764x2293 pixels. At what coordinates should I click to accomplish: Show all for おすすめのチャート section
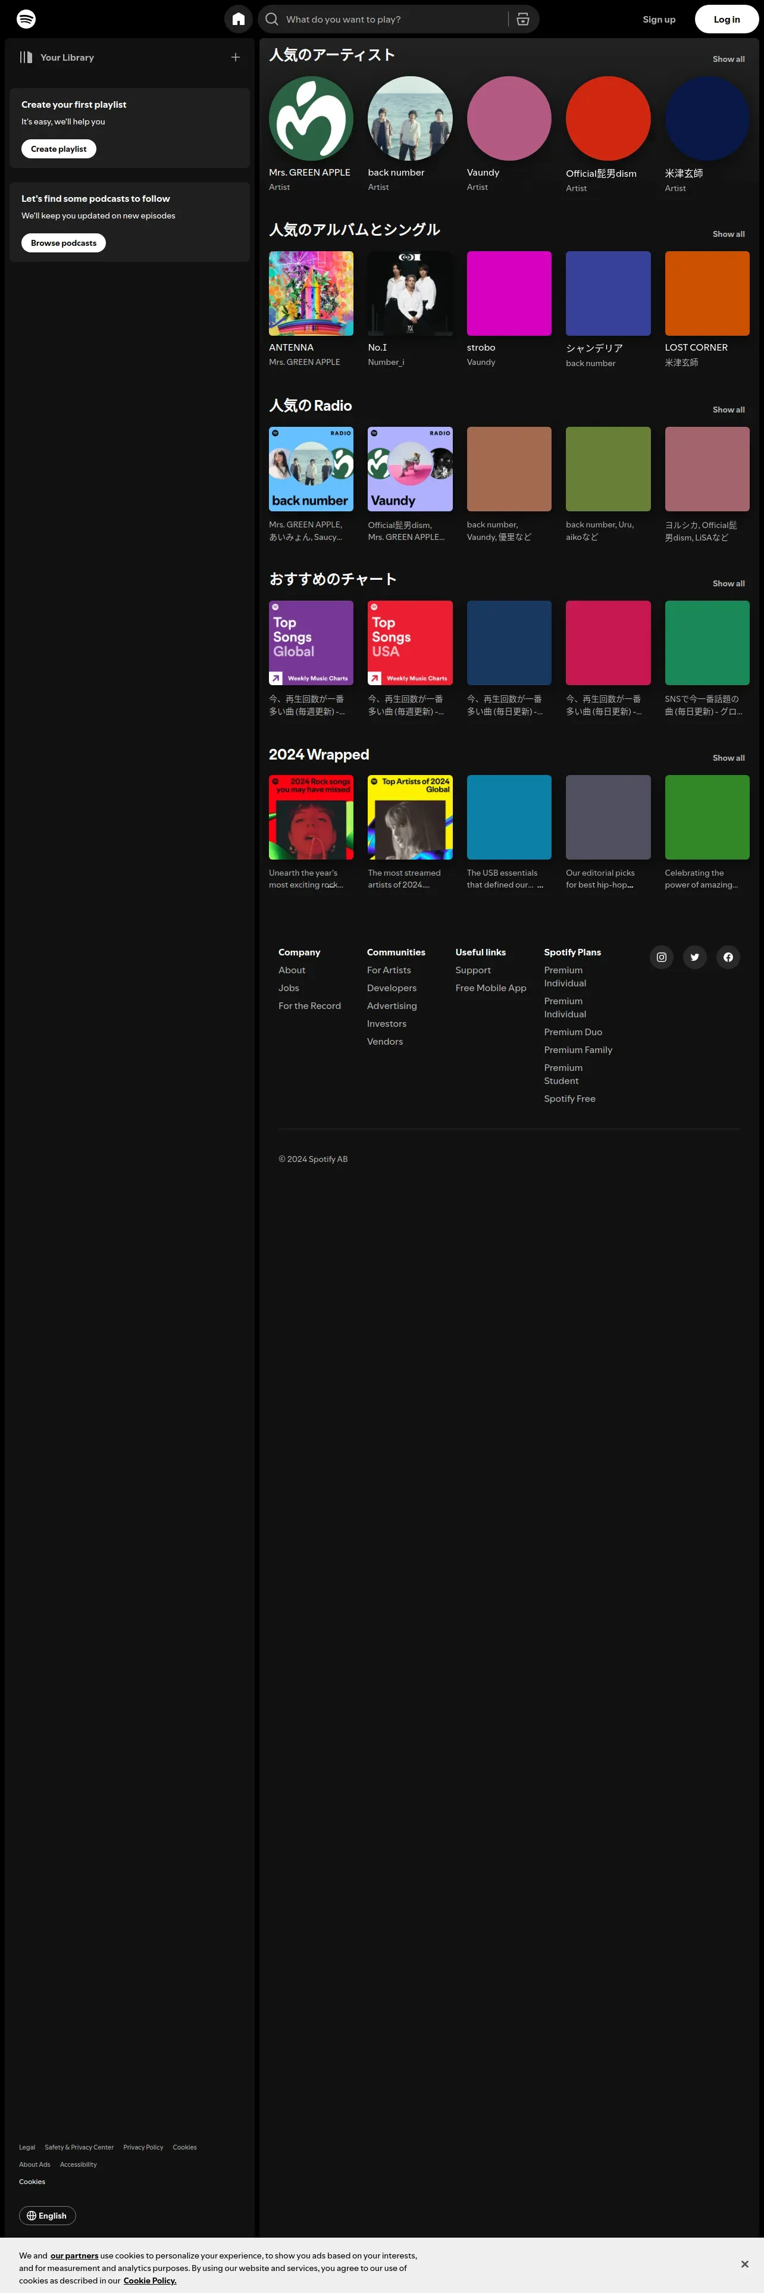728,583
